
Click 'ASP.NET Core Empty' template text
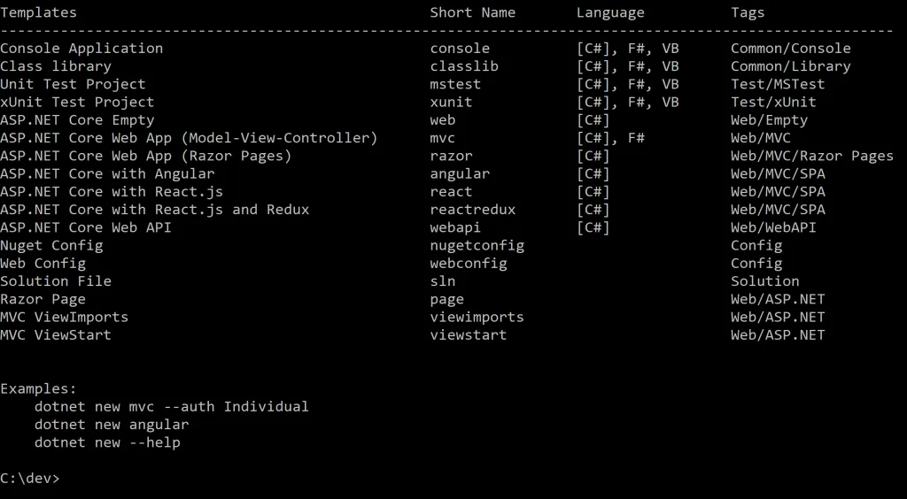(77, 119)
